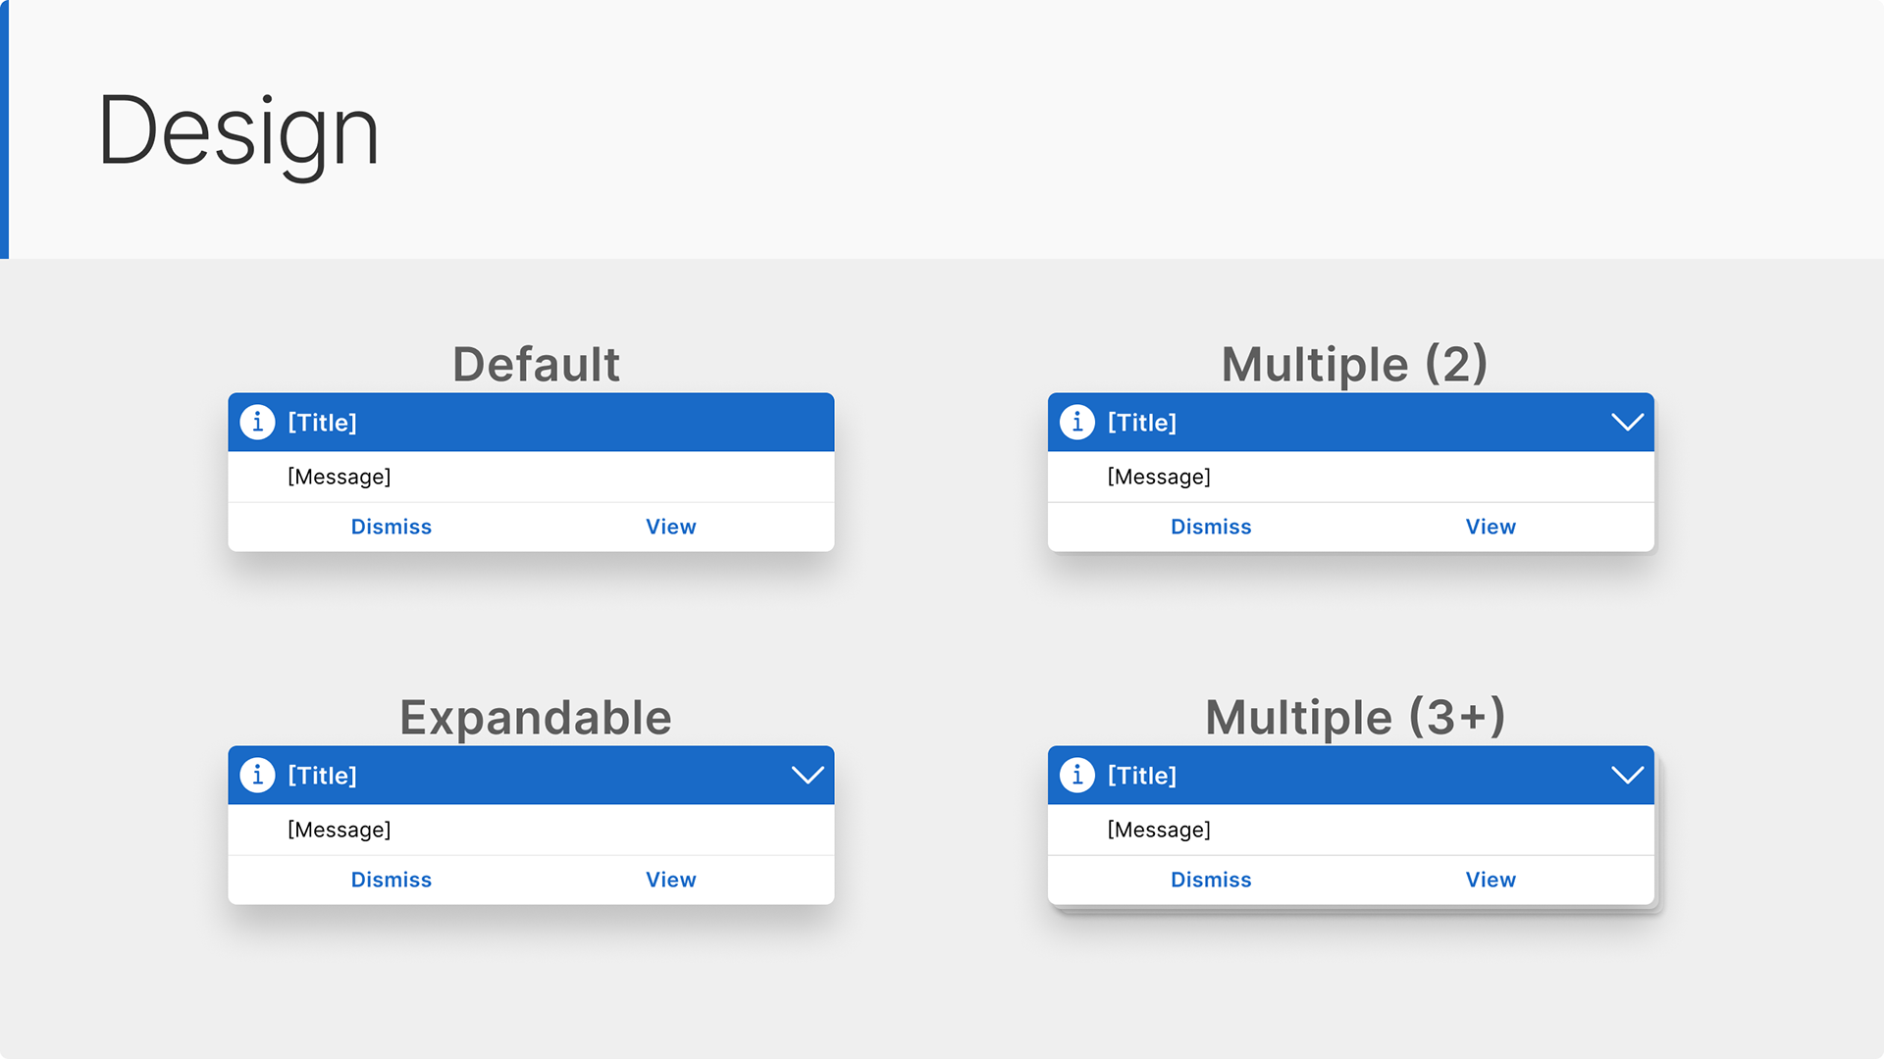Dismiss the Expandable notification
This screenshot has width=1884, height=1059.
[392, 880]
